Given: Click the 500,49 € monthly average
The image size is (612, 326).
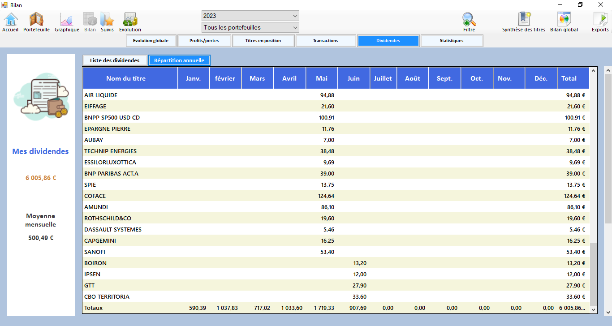Looking at the screenshot, I should click(41, 238).
